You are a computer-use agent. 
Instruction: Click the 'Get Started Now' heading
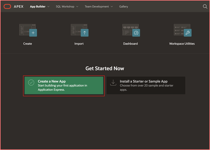click(105, 68)
